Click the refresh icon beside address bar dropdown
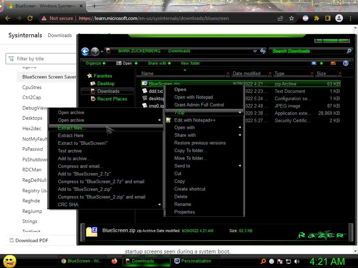The width and height of the screenshot is (358, 268). point(263,51)
